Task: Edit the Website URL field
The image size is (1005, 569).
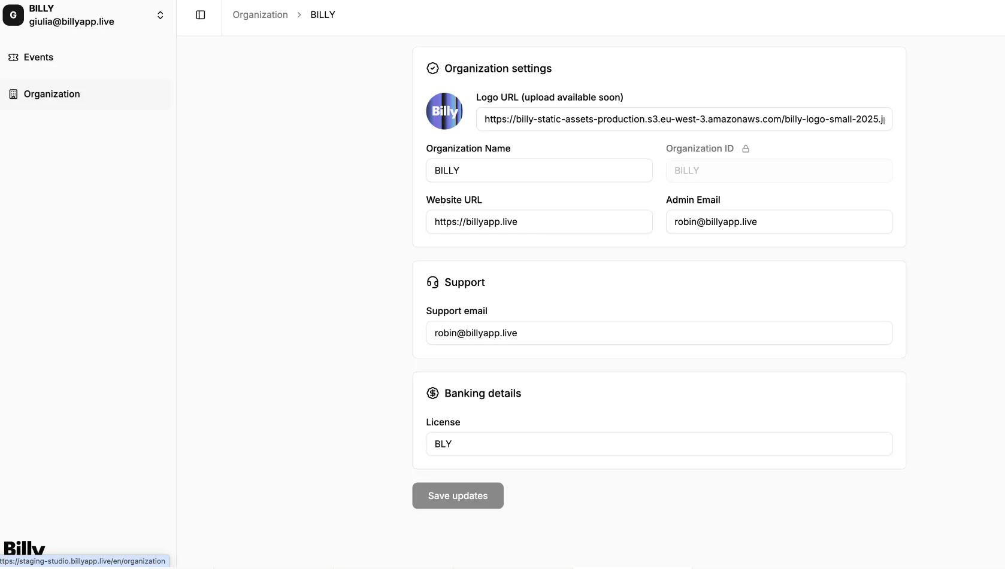Action: tap(539, 222)
